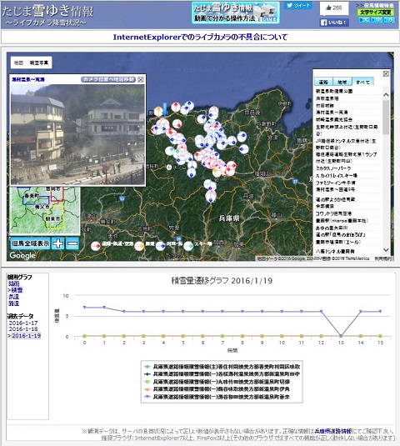Viewport: 400px width, 446px height.
Task: Open past data for 2016-1-17
Action: [23, 323]
